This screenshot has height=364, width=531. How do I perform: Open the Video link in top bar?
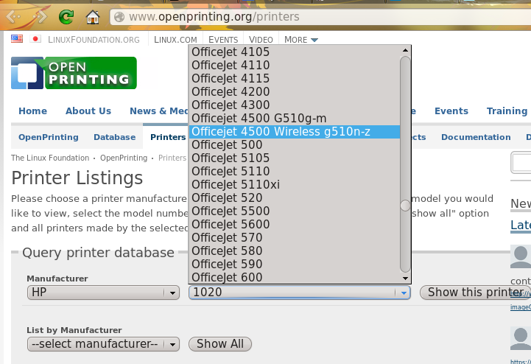tap(261, 40)
